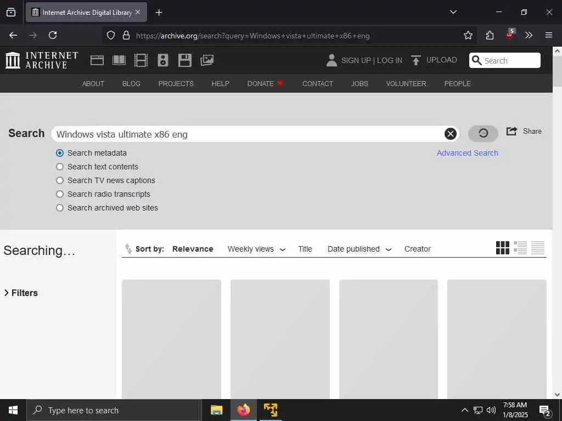Expand the Date published sort dropdown

[389, 249]
